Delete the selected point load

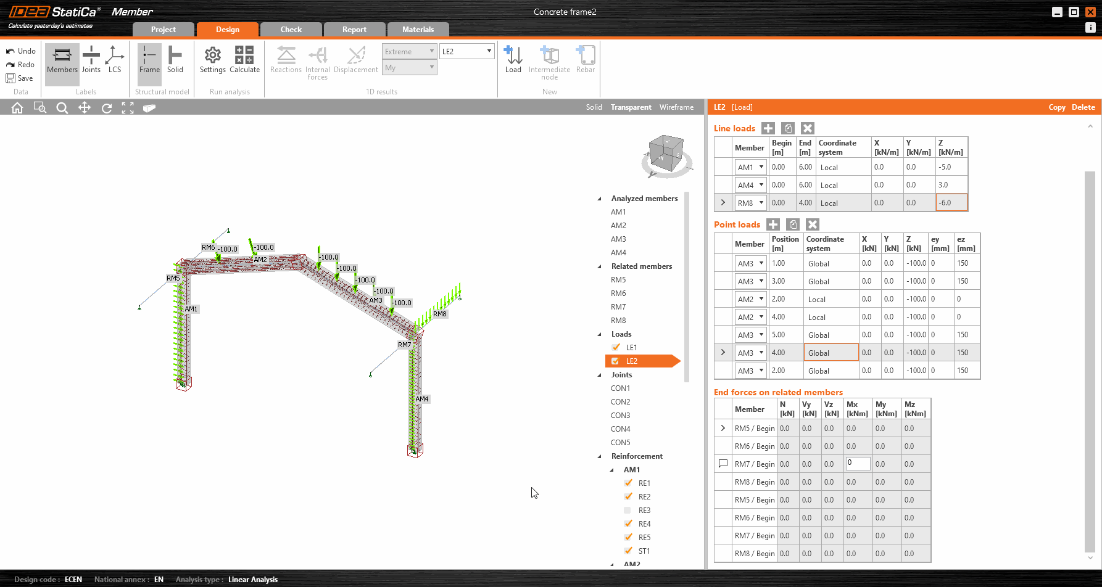(x=813, y=224)
